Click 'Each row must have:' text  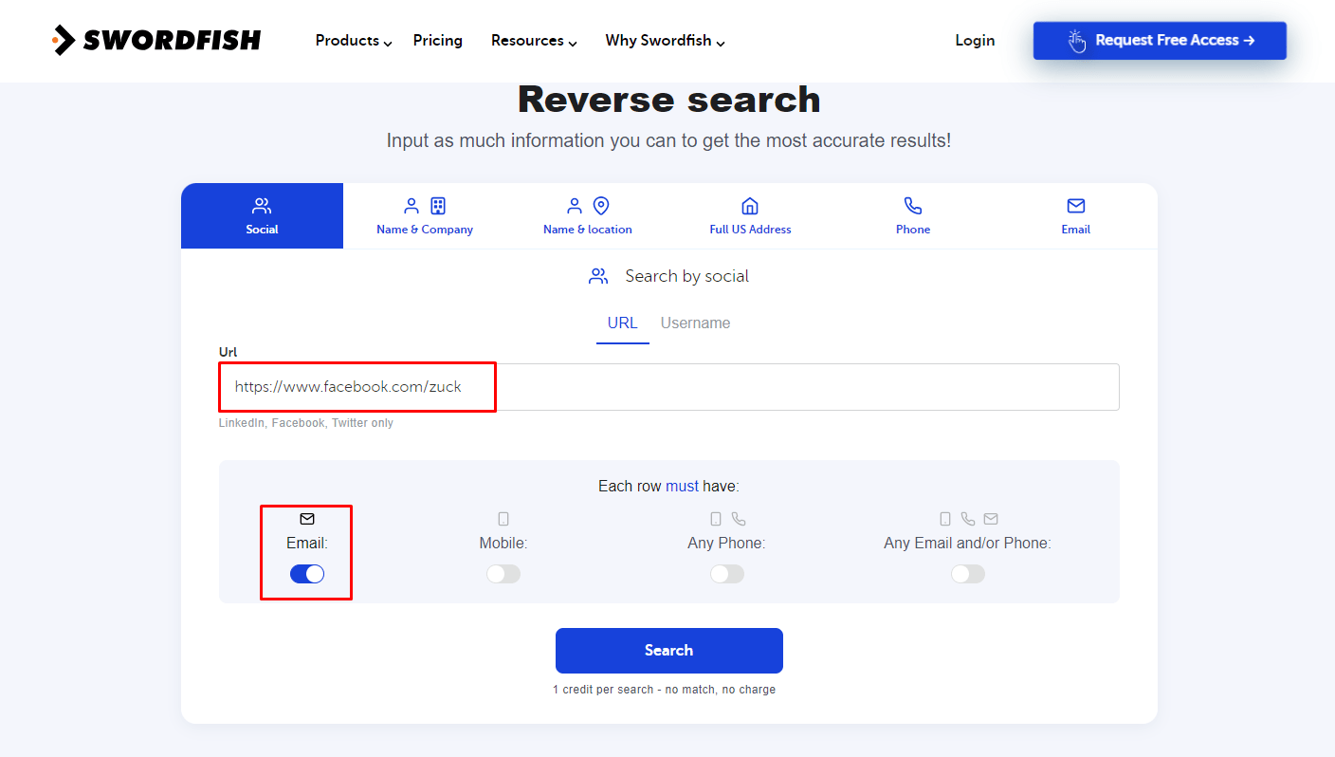668,486
